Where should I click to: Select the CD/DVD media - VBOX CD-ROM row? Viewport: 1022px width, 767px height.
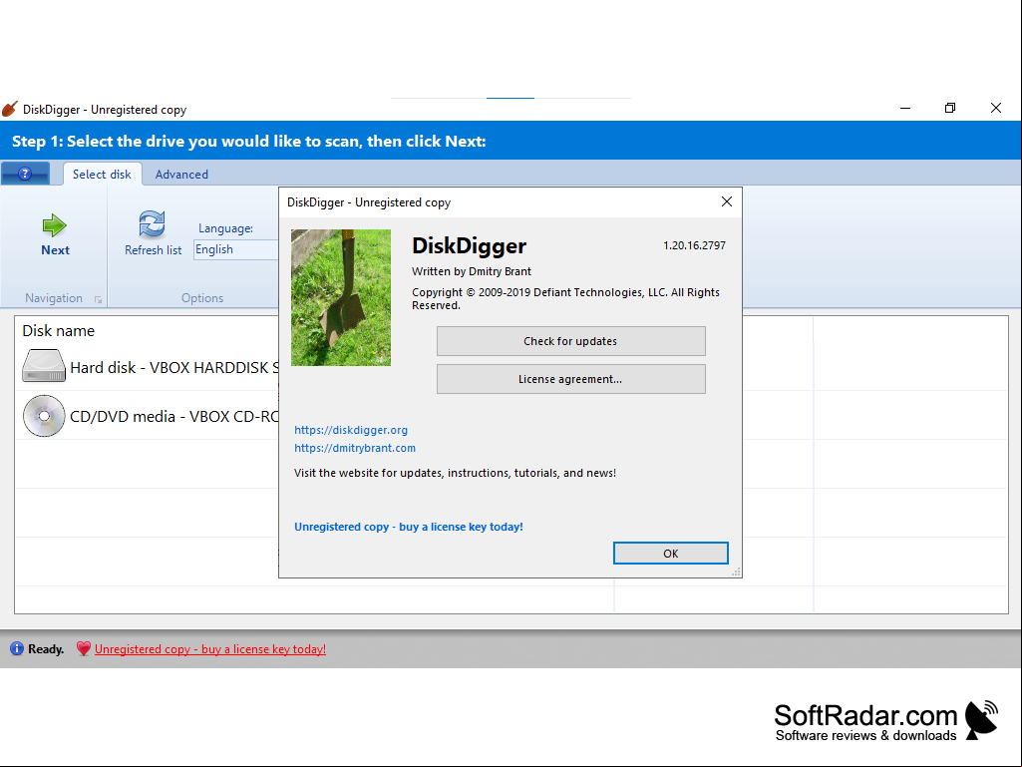coord(150,416)
